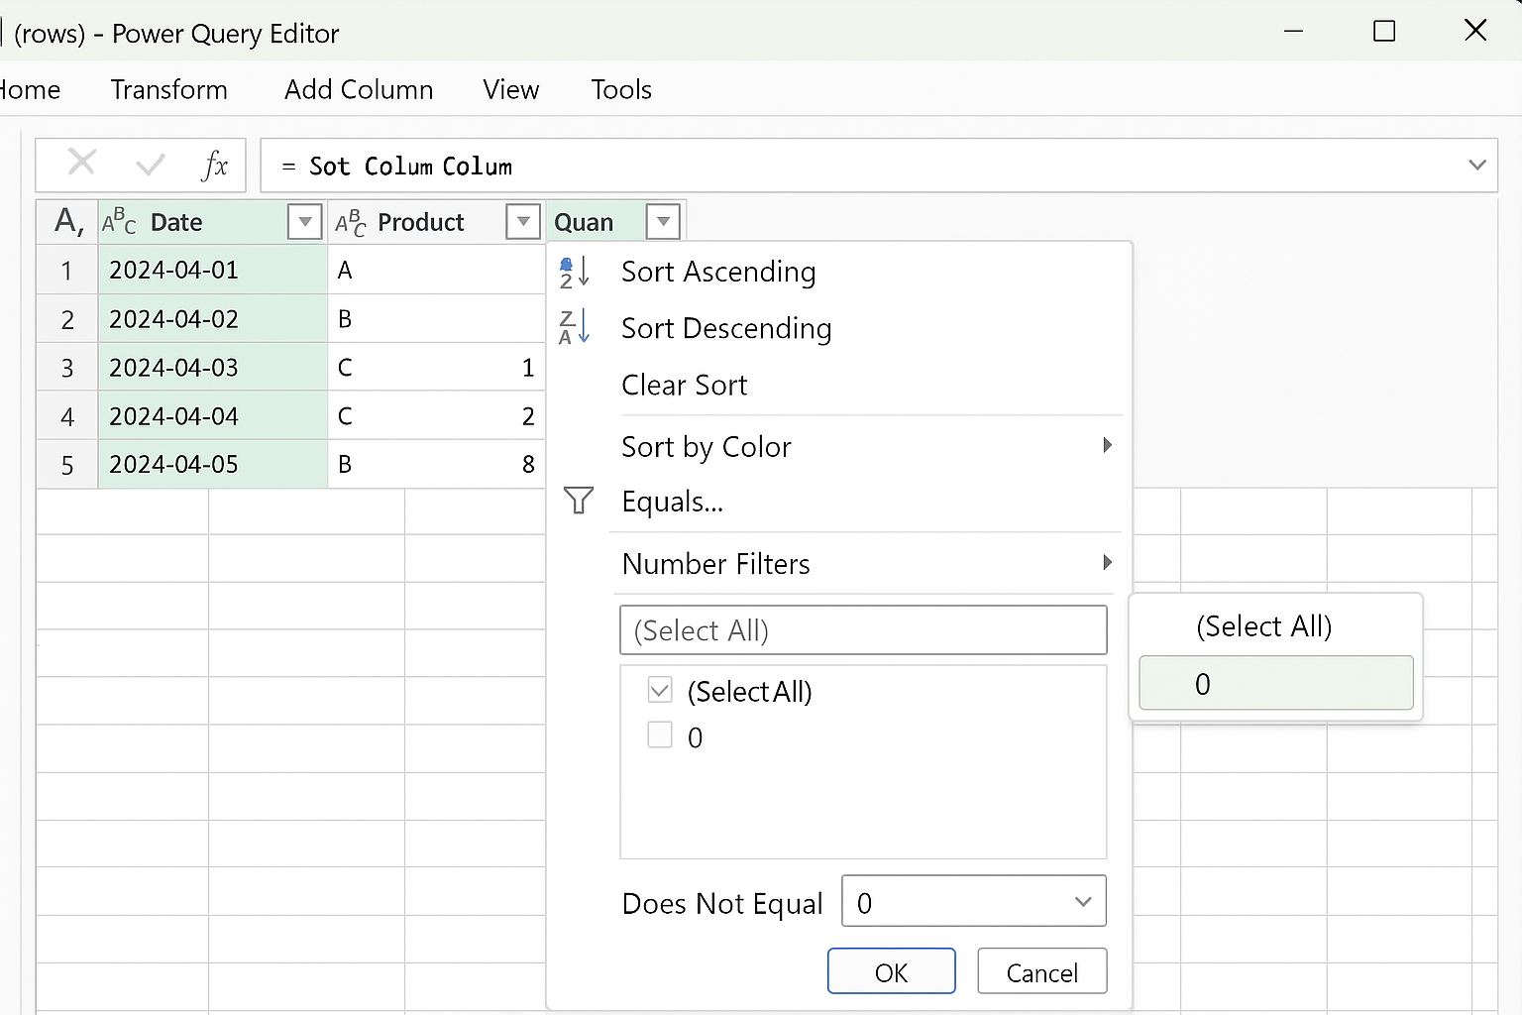Screen dimensions: 1522x1015
Task: Click the 2024-04-04 date cell
Action: (x=213, y=416)
